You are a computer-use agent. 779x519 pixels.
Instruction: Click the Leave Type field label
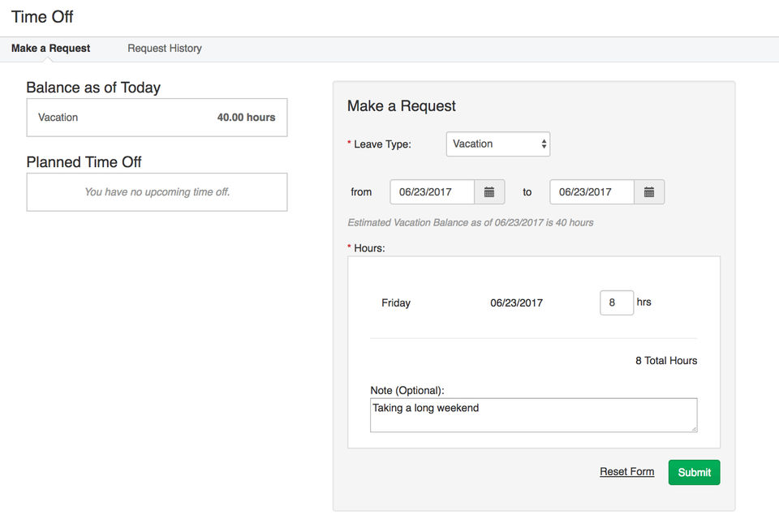coord(382,144)
